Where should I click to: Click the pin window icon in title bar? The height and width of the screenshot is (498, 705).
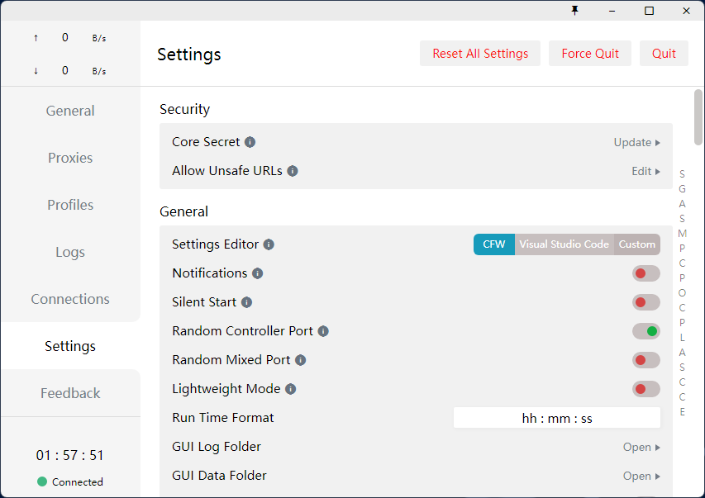tap(575, 11)
